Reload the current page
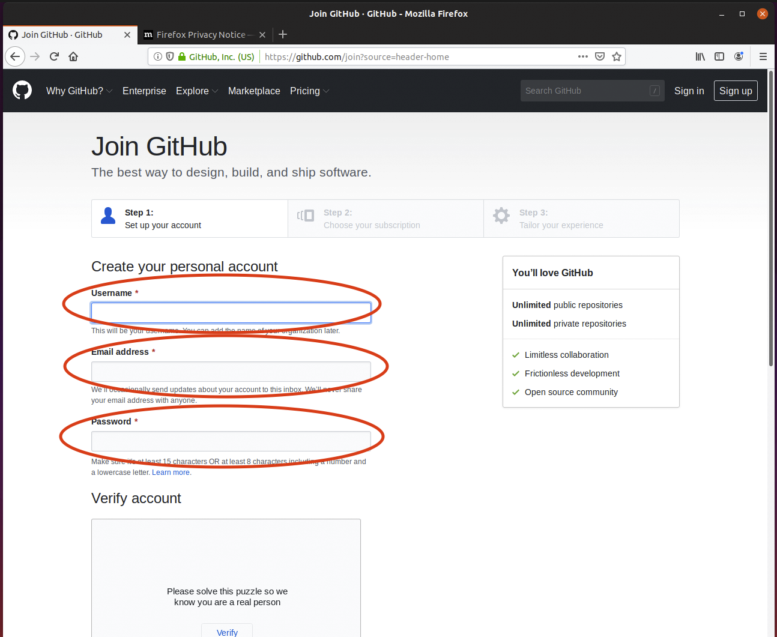Image resolution: width=777 pixels, height=637 pixels. 54,56
